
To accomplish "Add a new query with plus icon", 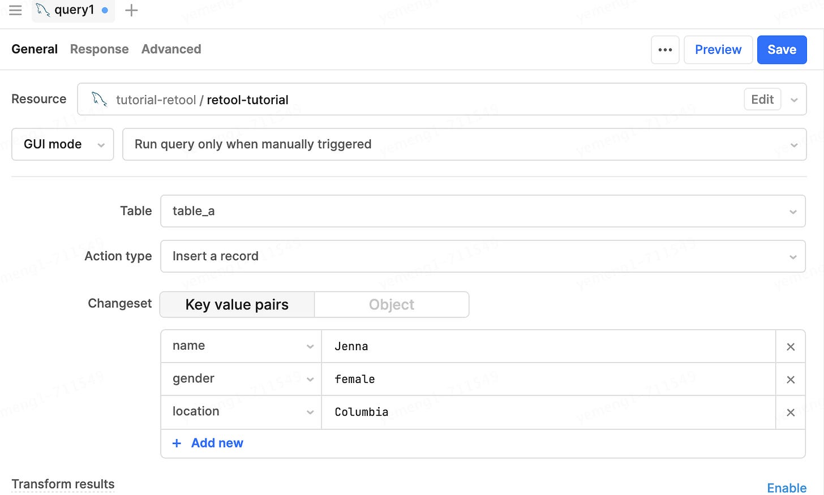I will (131, 10).
